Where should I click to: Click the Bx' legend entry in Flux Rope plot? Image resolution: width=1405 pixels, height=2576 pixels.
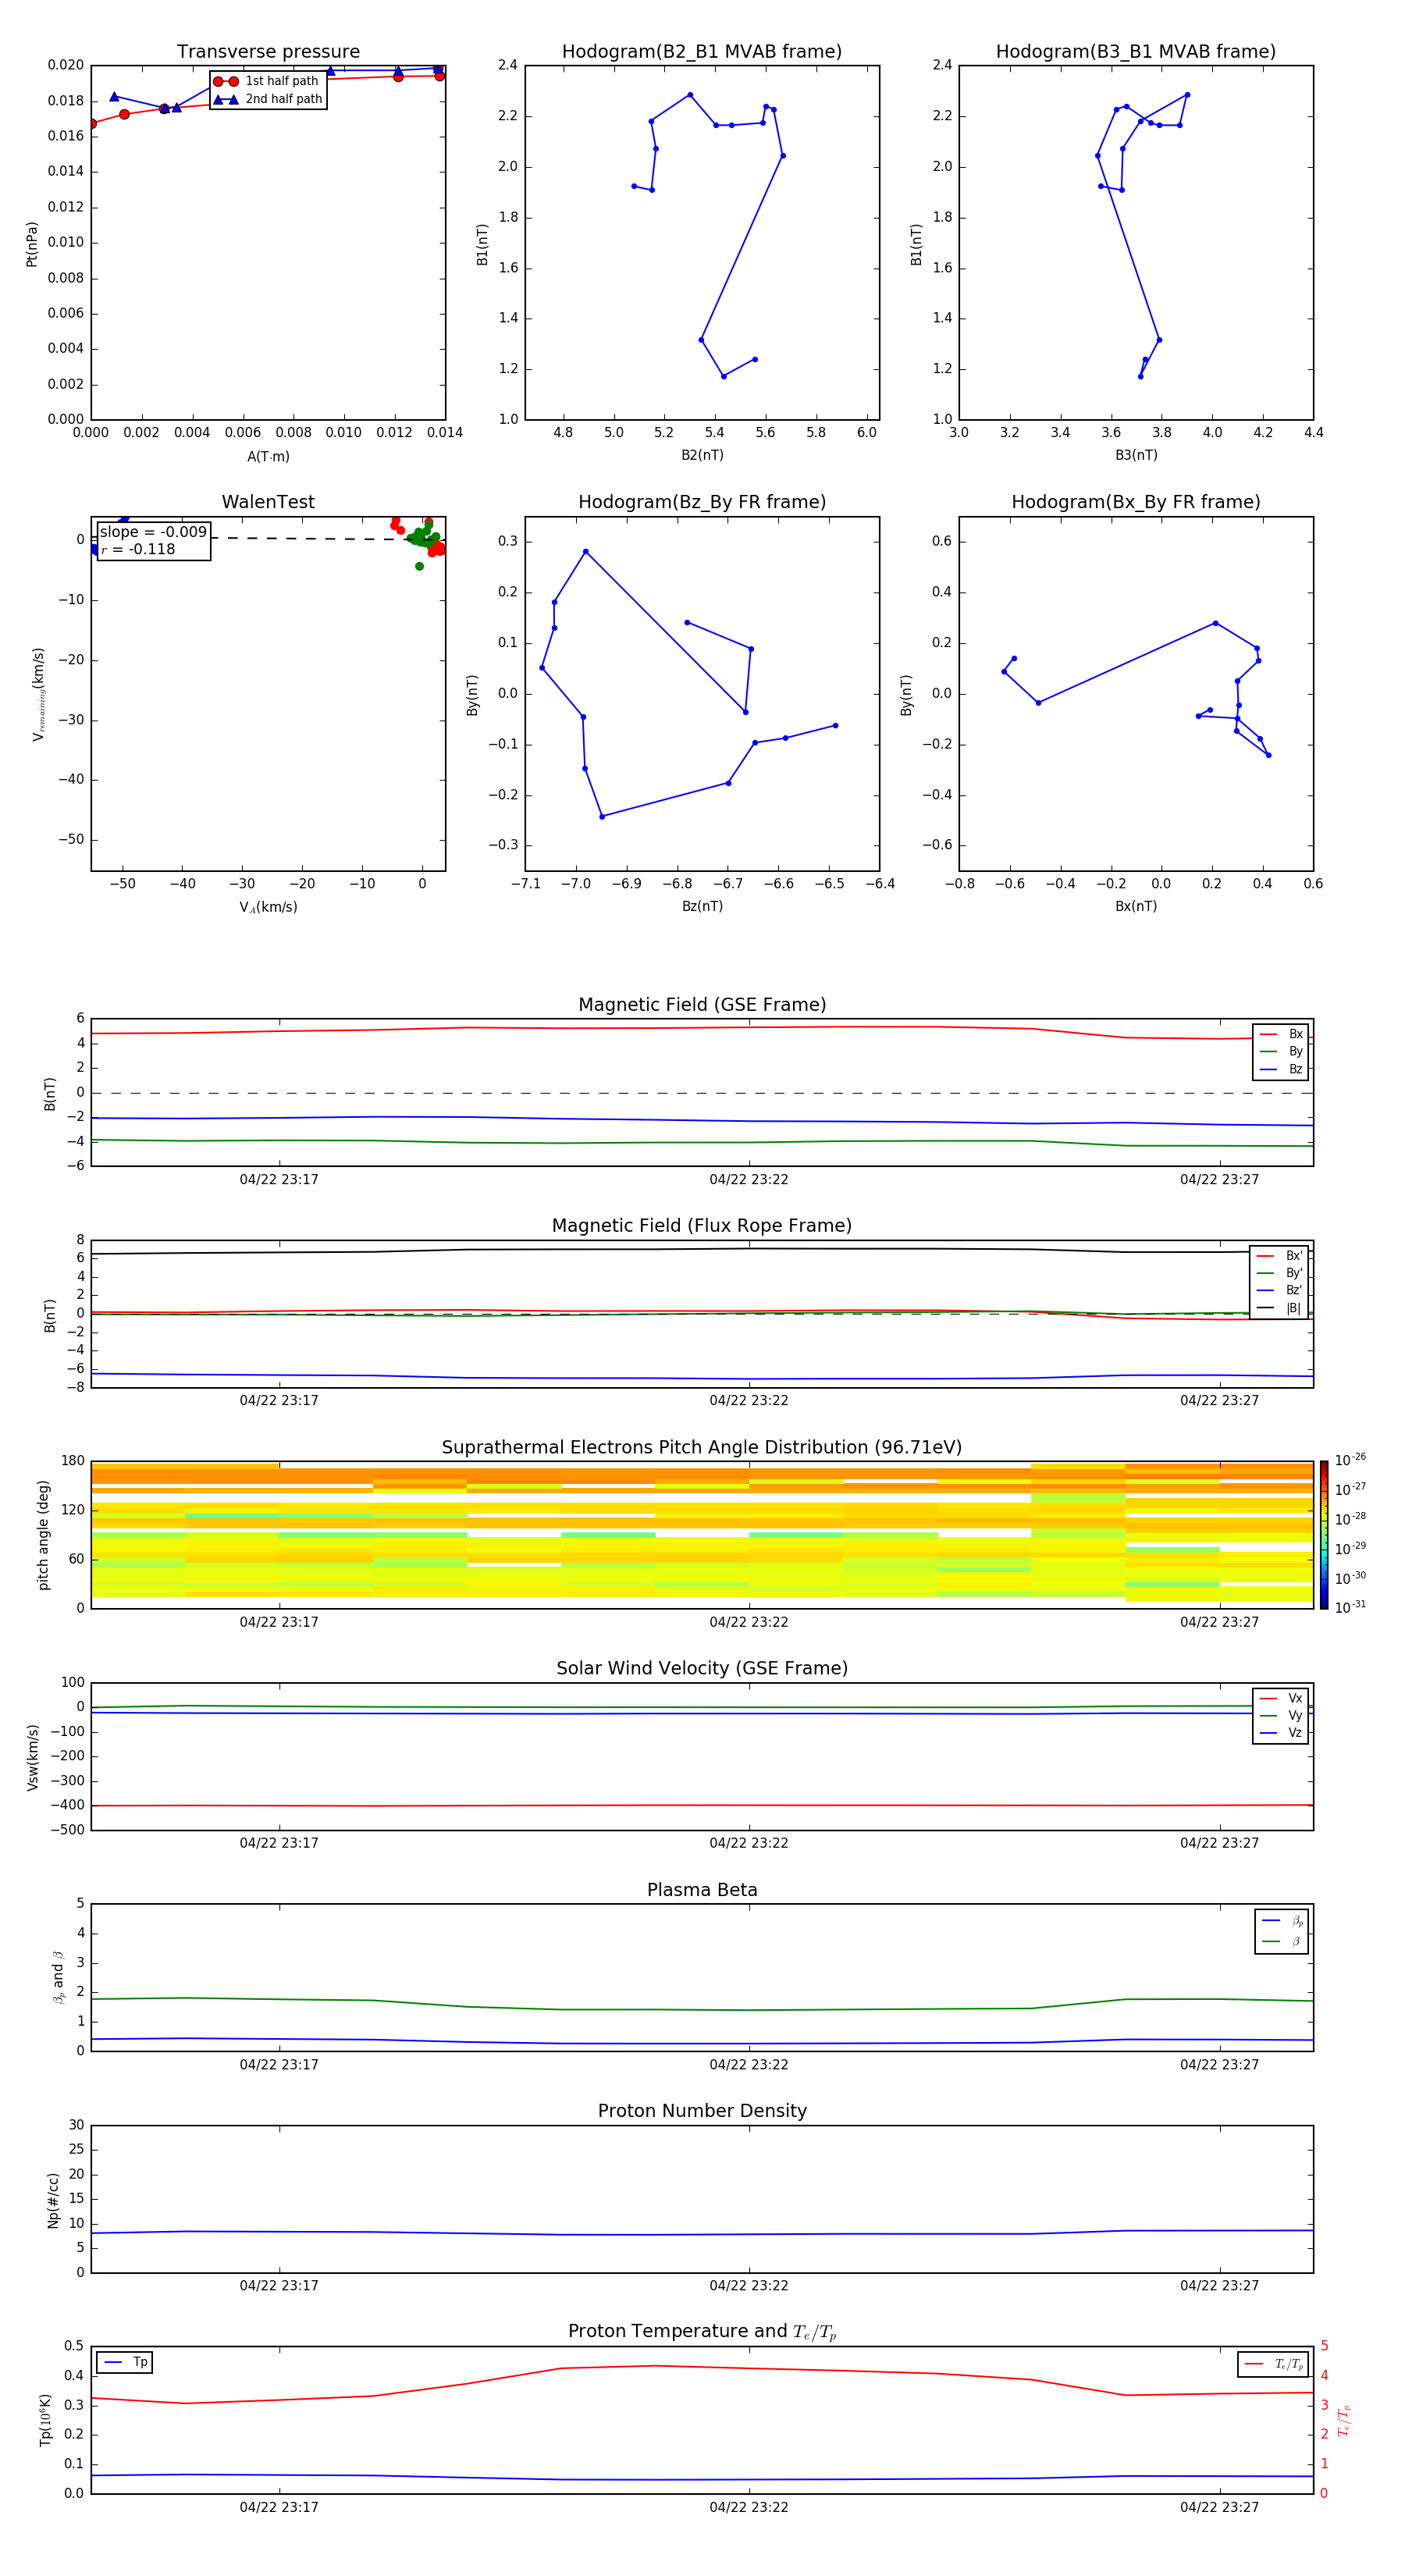tap(1279, 1256)
